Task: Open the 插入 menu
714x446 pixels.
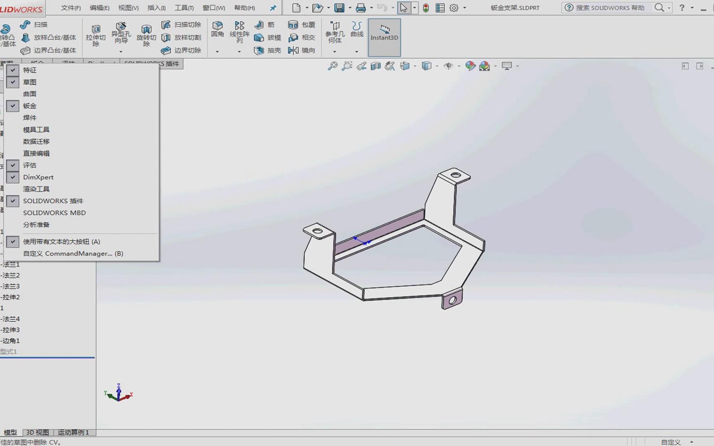Action: (x=156, y=7)
